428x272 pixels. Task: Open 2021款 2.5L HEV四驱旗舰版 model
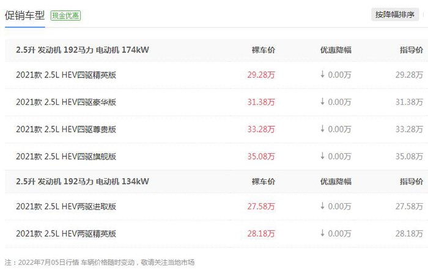pos(66,157)
